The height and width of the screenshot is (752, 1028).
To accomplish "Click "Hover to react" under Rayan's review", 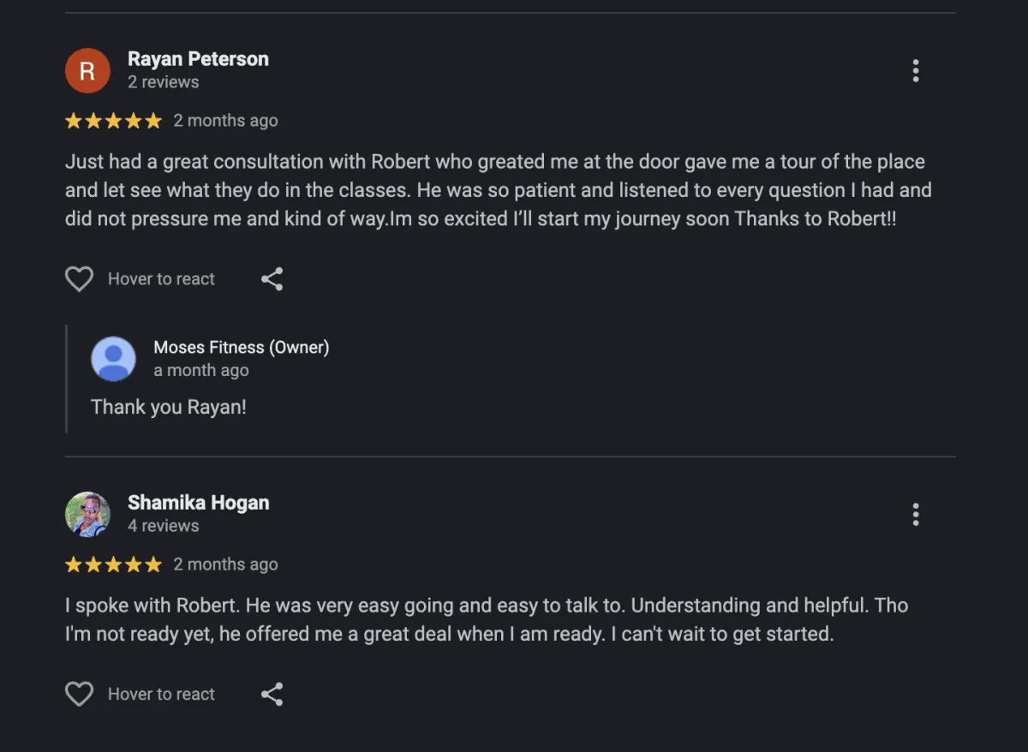I will 161,279.
